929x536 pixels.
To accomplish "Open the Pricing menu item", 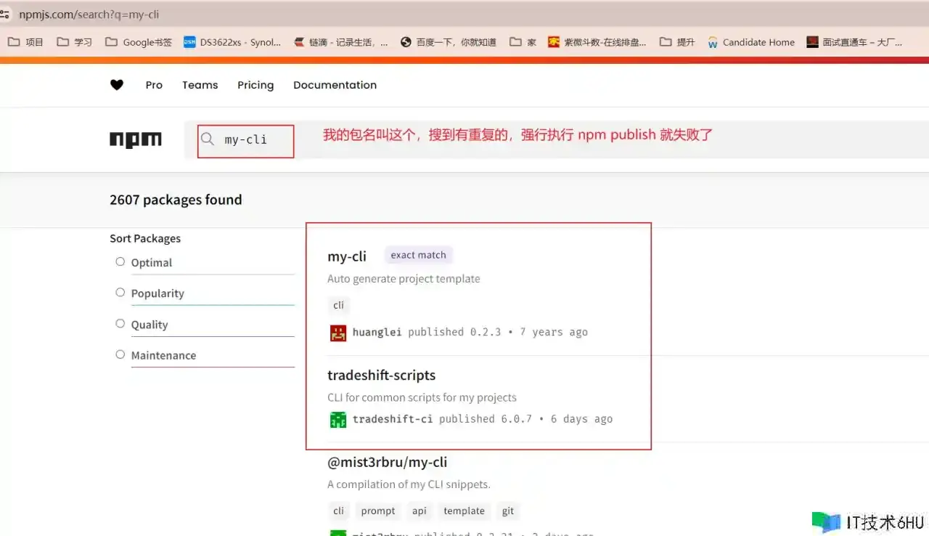I will [x=255, y=85].
